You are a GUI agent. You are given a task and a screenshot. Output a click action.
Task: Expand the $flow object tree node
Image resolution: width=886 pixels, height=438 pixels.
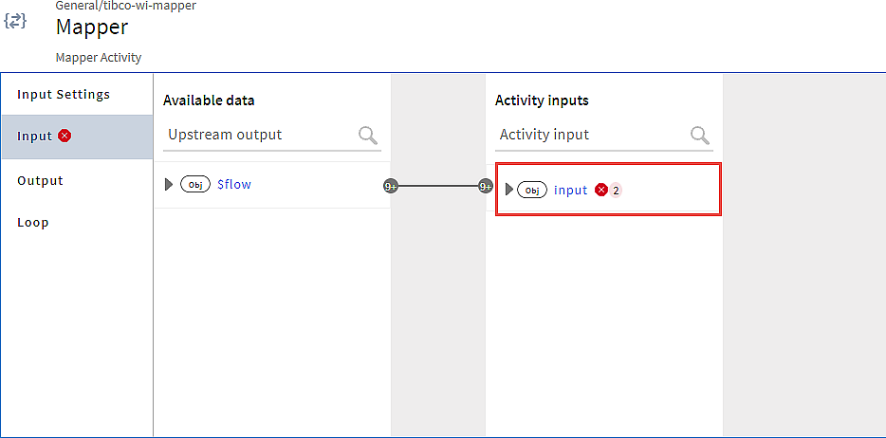tap(169, 184)
